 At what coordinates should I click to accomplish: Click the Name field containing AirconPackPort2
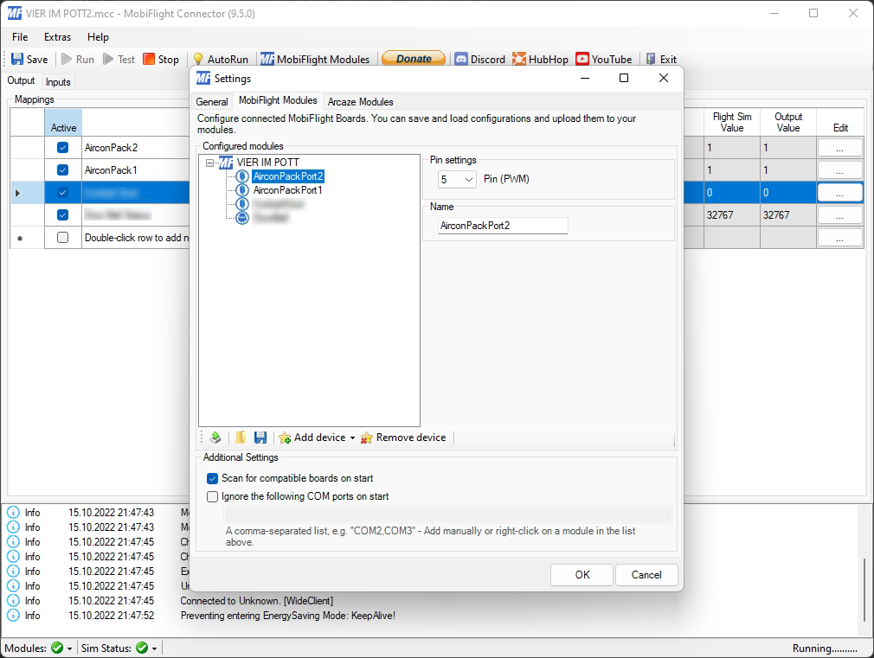(503, 226)
